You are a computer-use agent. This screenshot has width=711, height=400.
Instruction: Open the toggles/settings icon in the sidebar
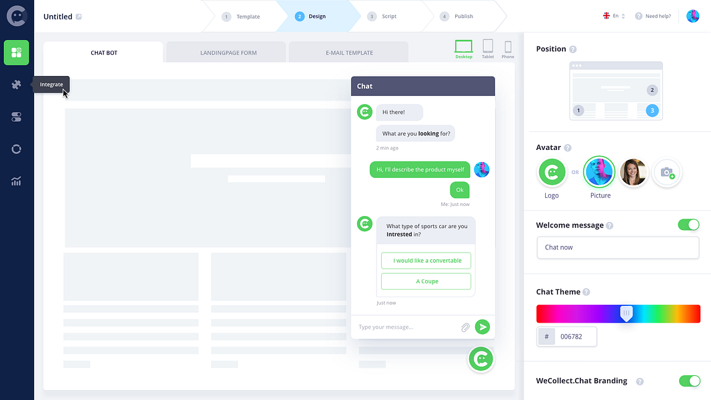coord(16,117)
